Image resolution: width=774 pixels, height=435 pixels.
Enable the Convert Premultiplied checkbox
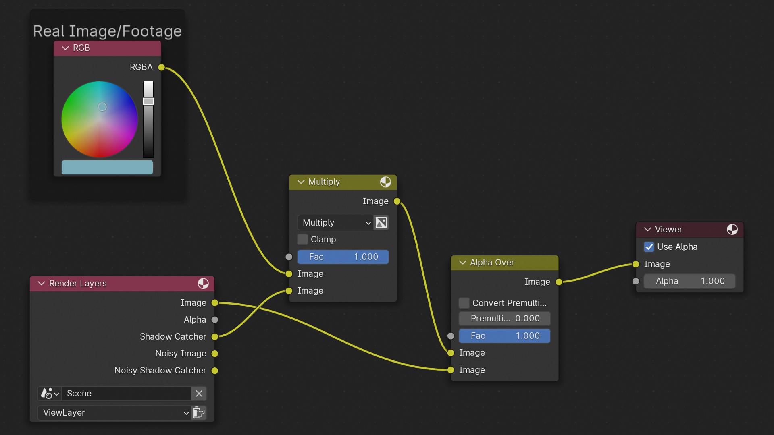(464, 303)
